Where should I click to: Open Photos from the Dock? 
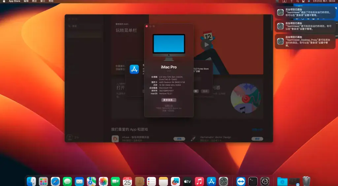click(x=103, y=181)
